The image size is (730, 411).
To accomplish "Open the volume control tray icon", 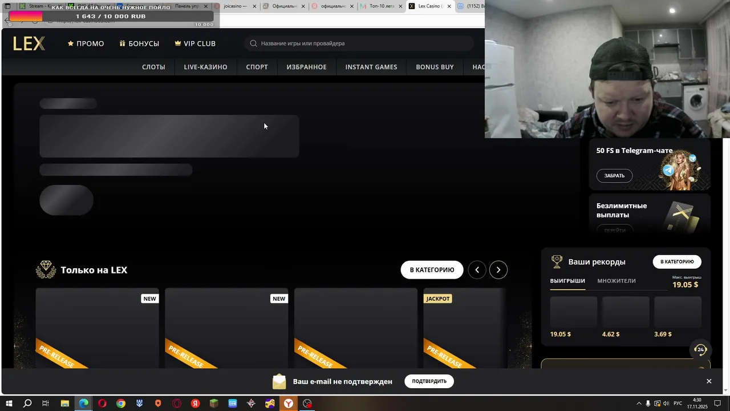I will (x=667, y=404).
